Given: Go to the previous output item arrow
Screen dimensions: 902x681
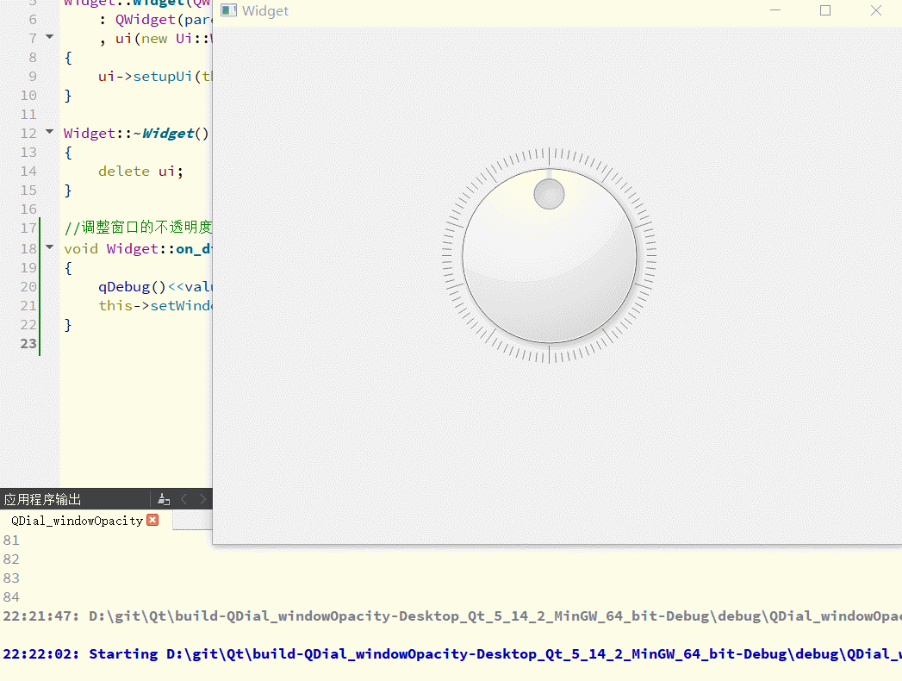Looking at the screenshot, I should pyautogui.click(x=184, y=499).
